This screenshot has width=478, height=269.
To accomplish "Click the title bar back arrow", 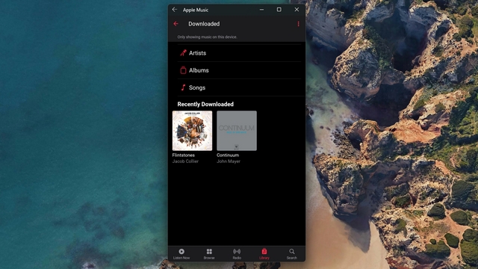I will [x=175, y=10].
